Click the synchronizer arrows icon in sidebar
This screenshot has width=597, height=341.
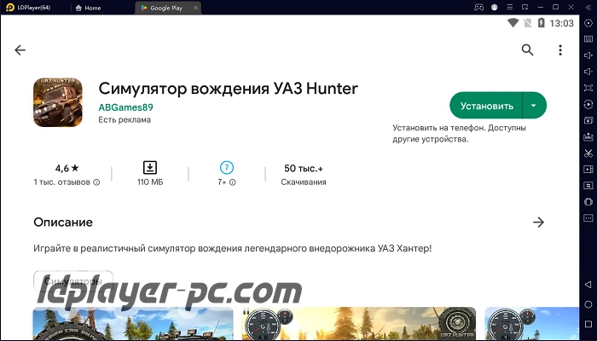click(x=588, y=185)
